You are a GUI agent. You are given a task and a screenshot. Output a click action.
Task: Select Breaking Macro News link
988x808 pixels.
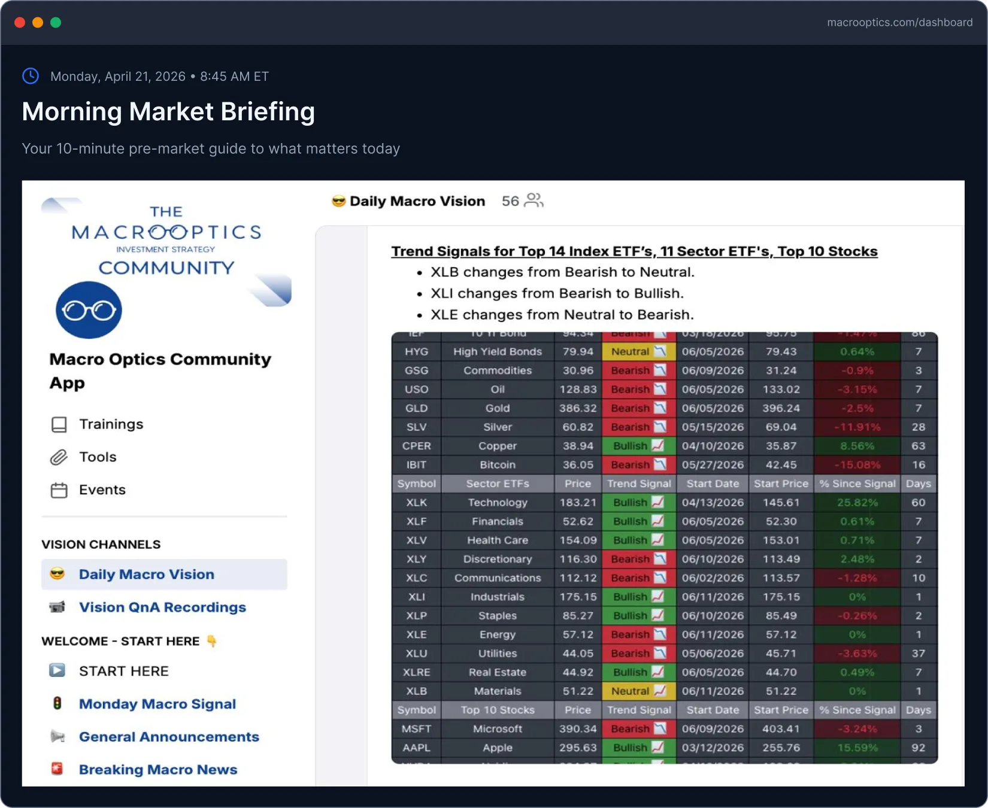pyautogui.click(x=158, y=770)
